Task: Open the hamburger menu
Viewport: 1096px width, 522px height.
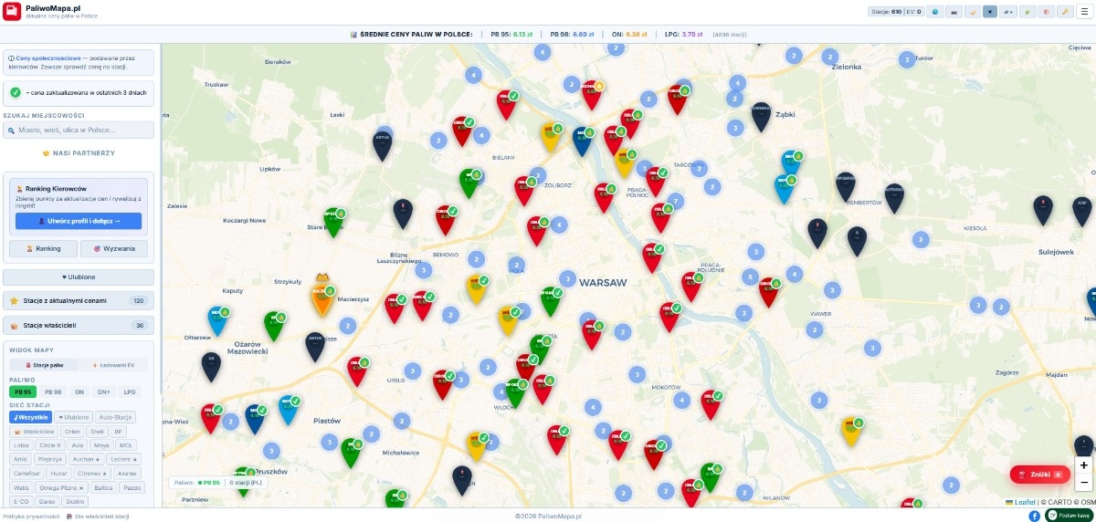Action: (1084, 12)
